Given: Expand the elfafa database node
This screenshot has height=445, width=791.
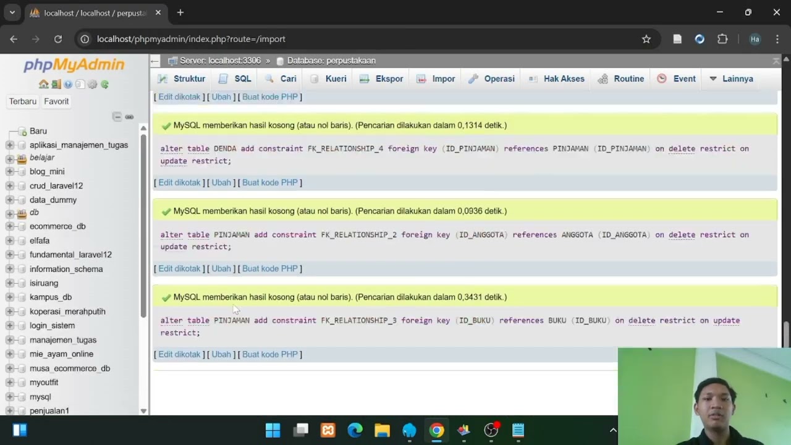Looking at the screenshot, I should [x=10, y=240].
